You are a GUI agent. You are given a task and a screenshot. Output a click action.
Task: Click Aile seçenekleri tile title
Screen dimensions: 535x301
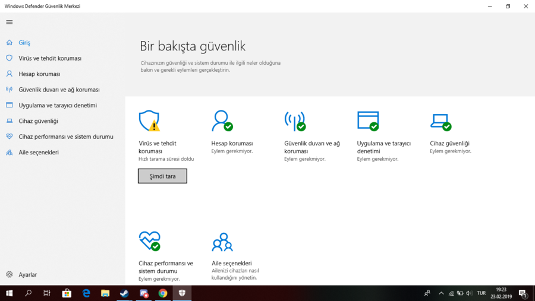232,263
